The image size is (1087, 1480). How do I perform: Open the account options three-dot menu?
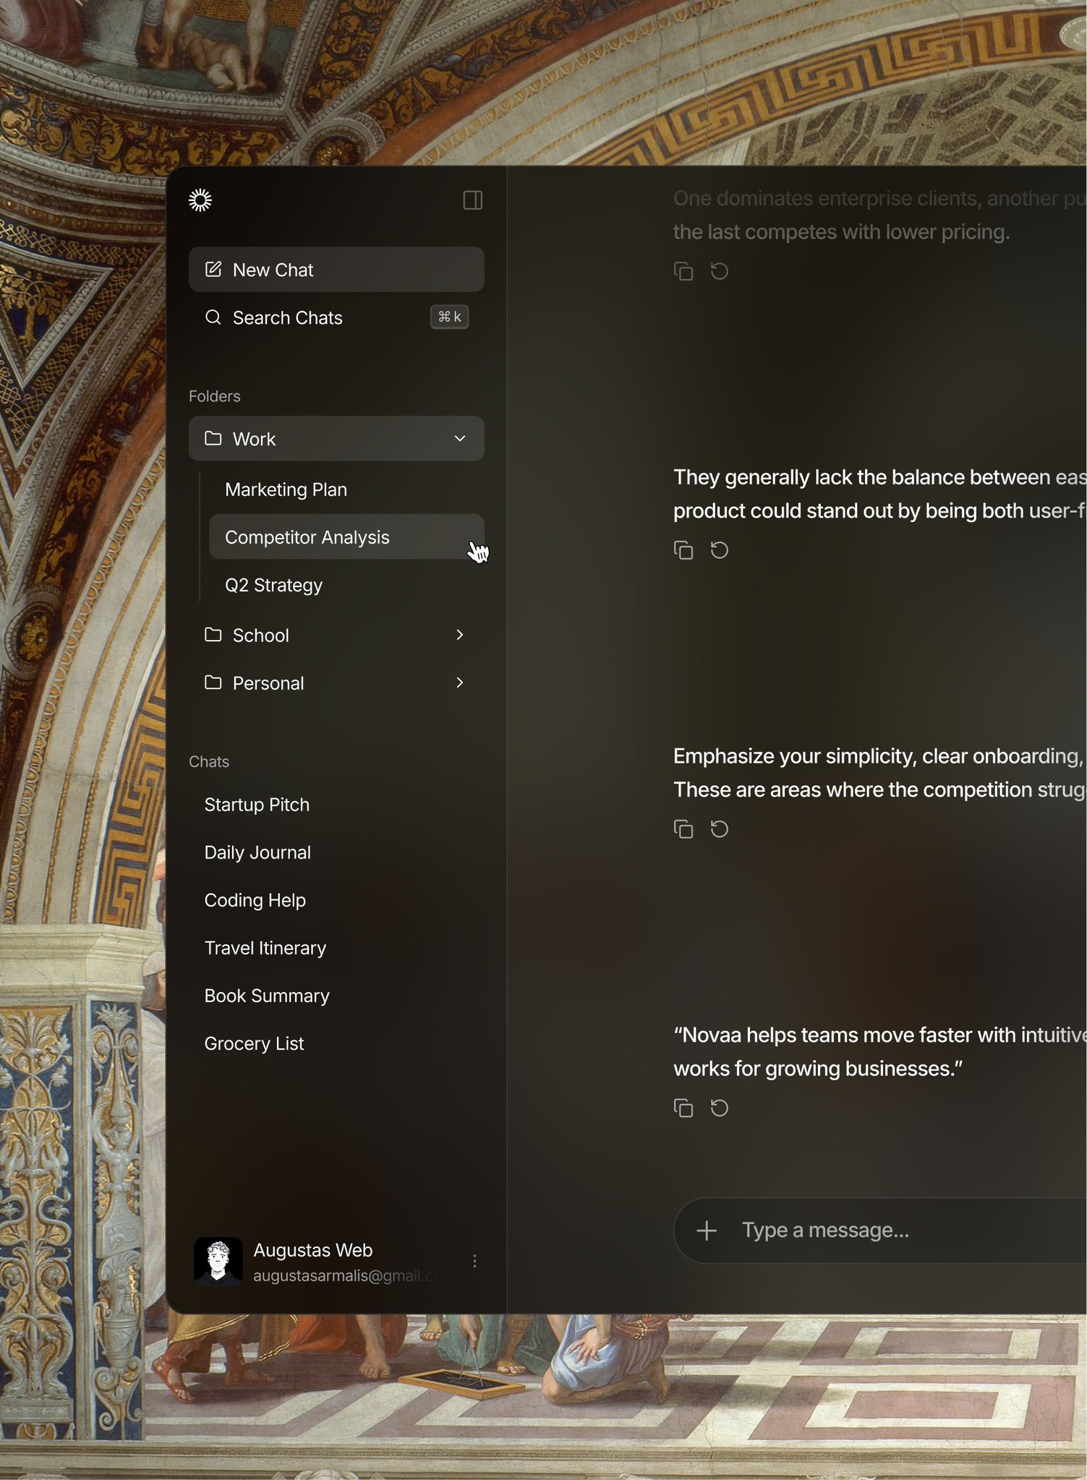[474, 1261]
